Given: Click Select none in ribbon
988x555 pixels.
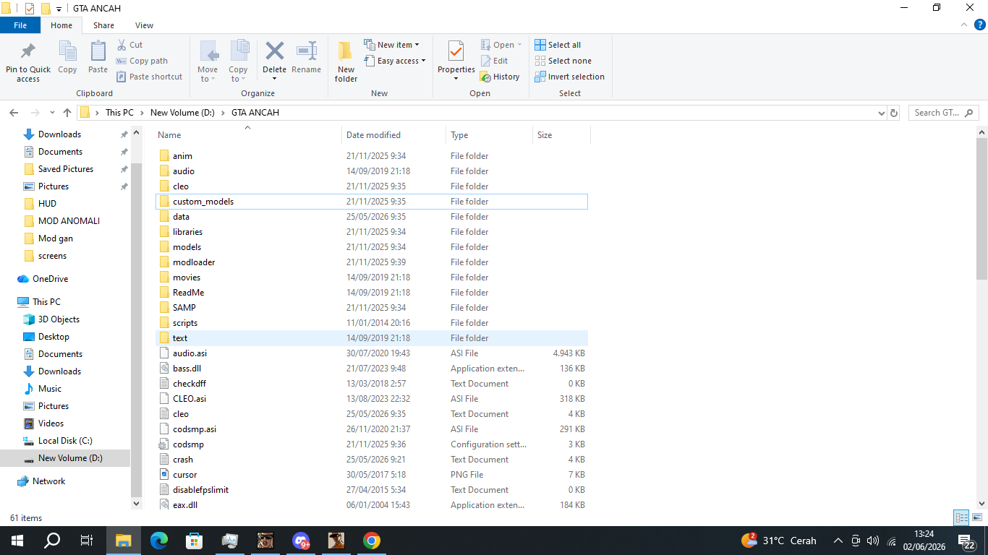Looking at the screenshot, I should (x=563, y=61).
